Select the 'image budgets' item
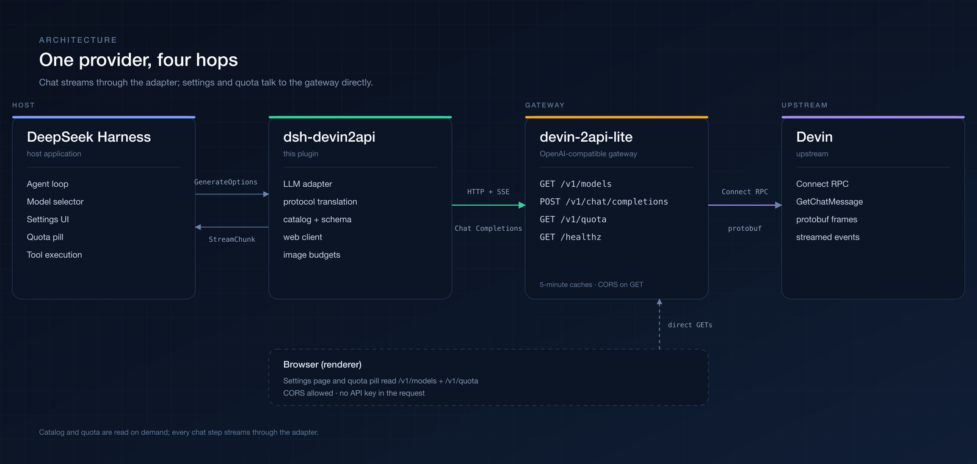977x464 pixels. tap(311, 255)
